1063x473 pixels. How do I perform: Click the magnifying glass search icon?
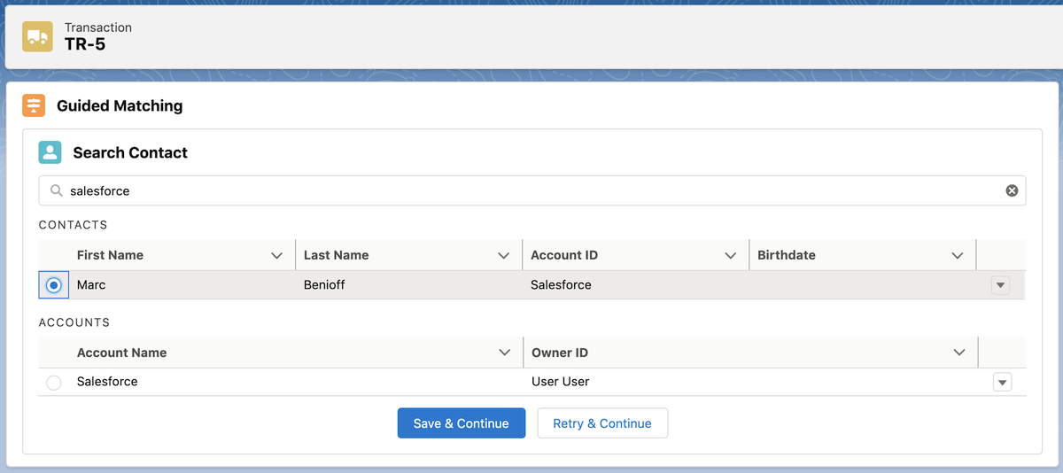click(57, 190)
